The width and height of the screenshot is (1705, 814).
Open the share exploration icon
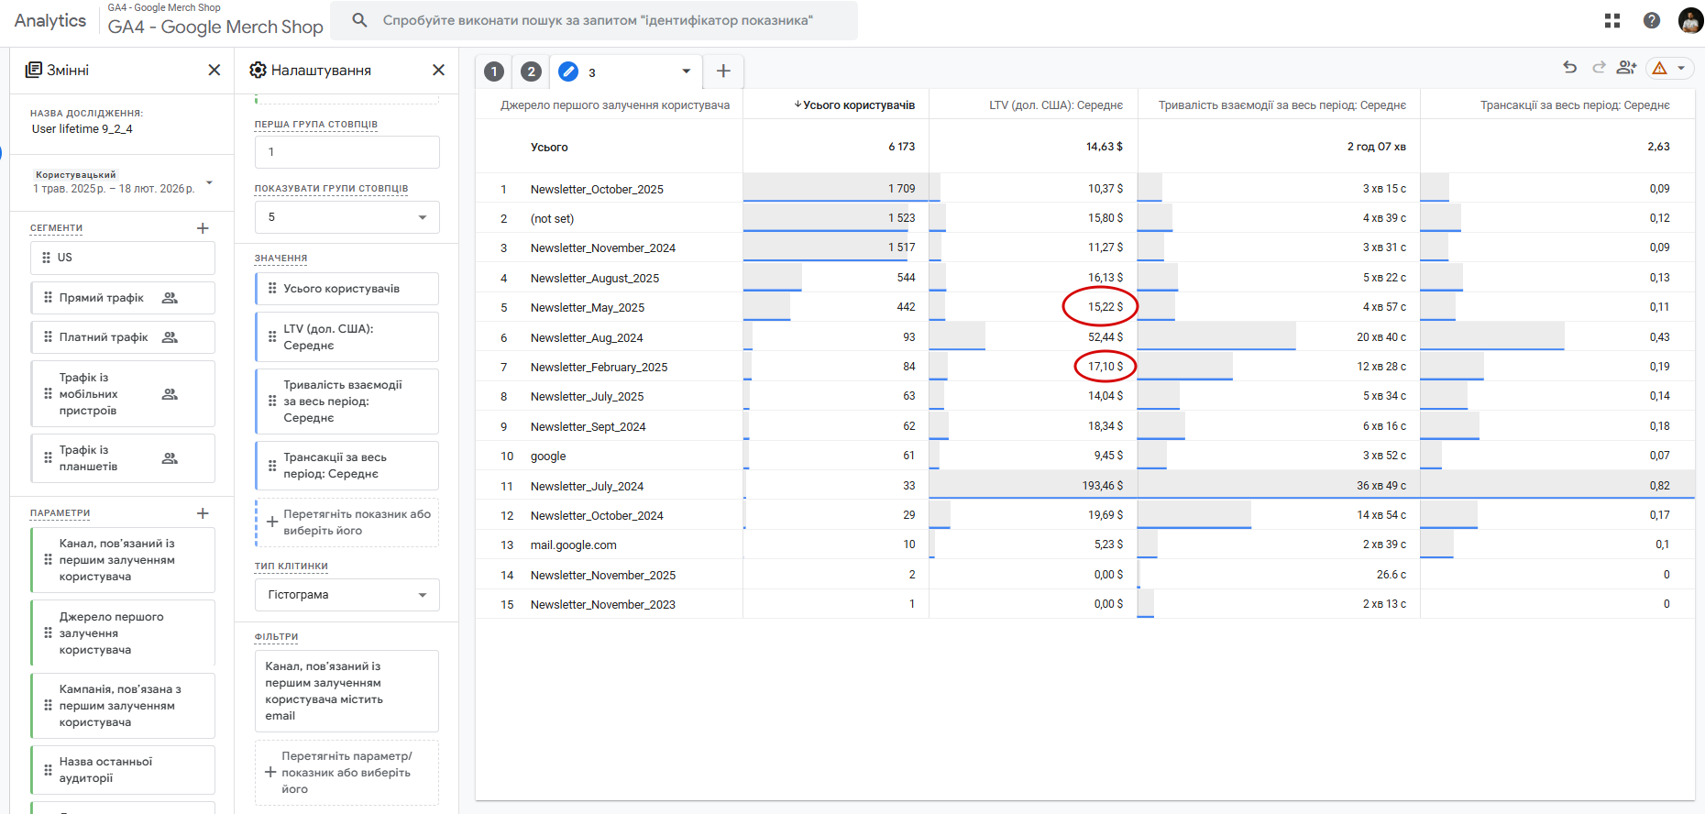tap(1627, 67)
